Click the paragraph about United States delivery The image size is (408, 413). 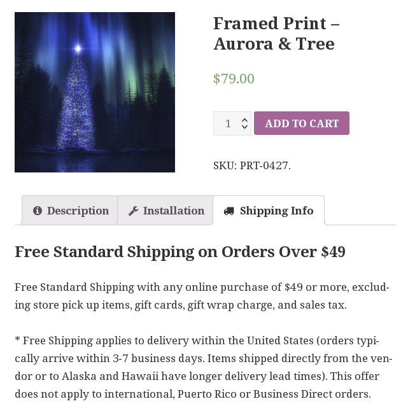point(204,367)
